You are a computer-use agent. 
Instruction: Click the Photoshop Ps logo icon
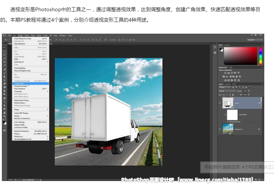(4, 36)
